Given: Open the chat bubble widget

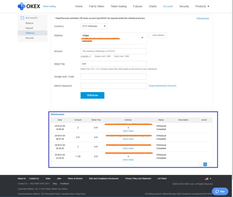Looking at the screenshot, I should coord(220,191).
